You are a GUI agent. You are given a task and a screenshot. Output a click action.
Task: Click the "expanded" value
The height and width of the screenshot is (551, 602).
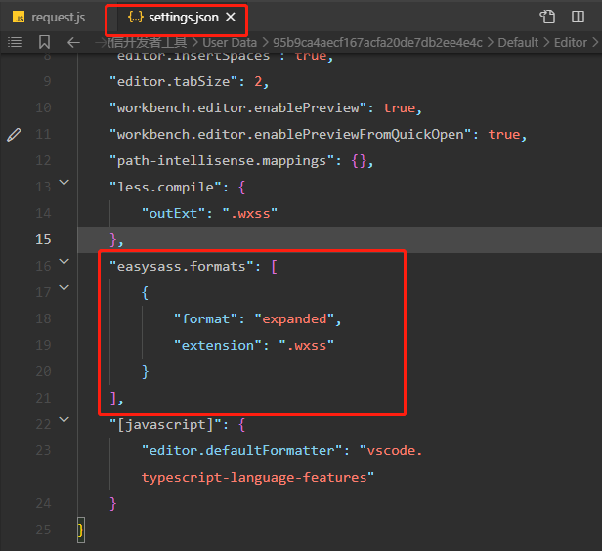(294, 319)
